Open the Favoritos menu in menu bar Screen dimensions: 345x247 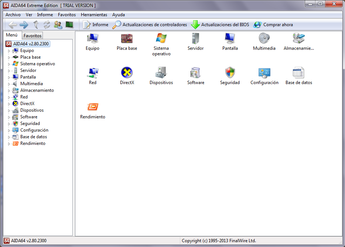pos(66,15)
